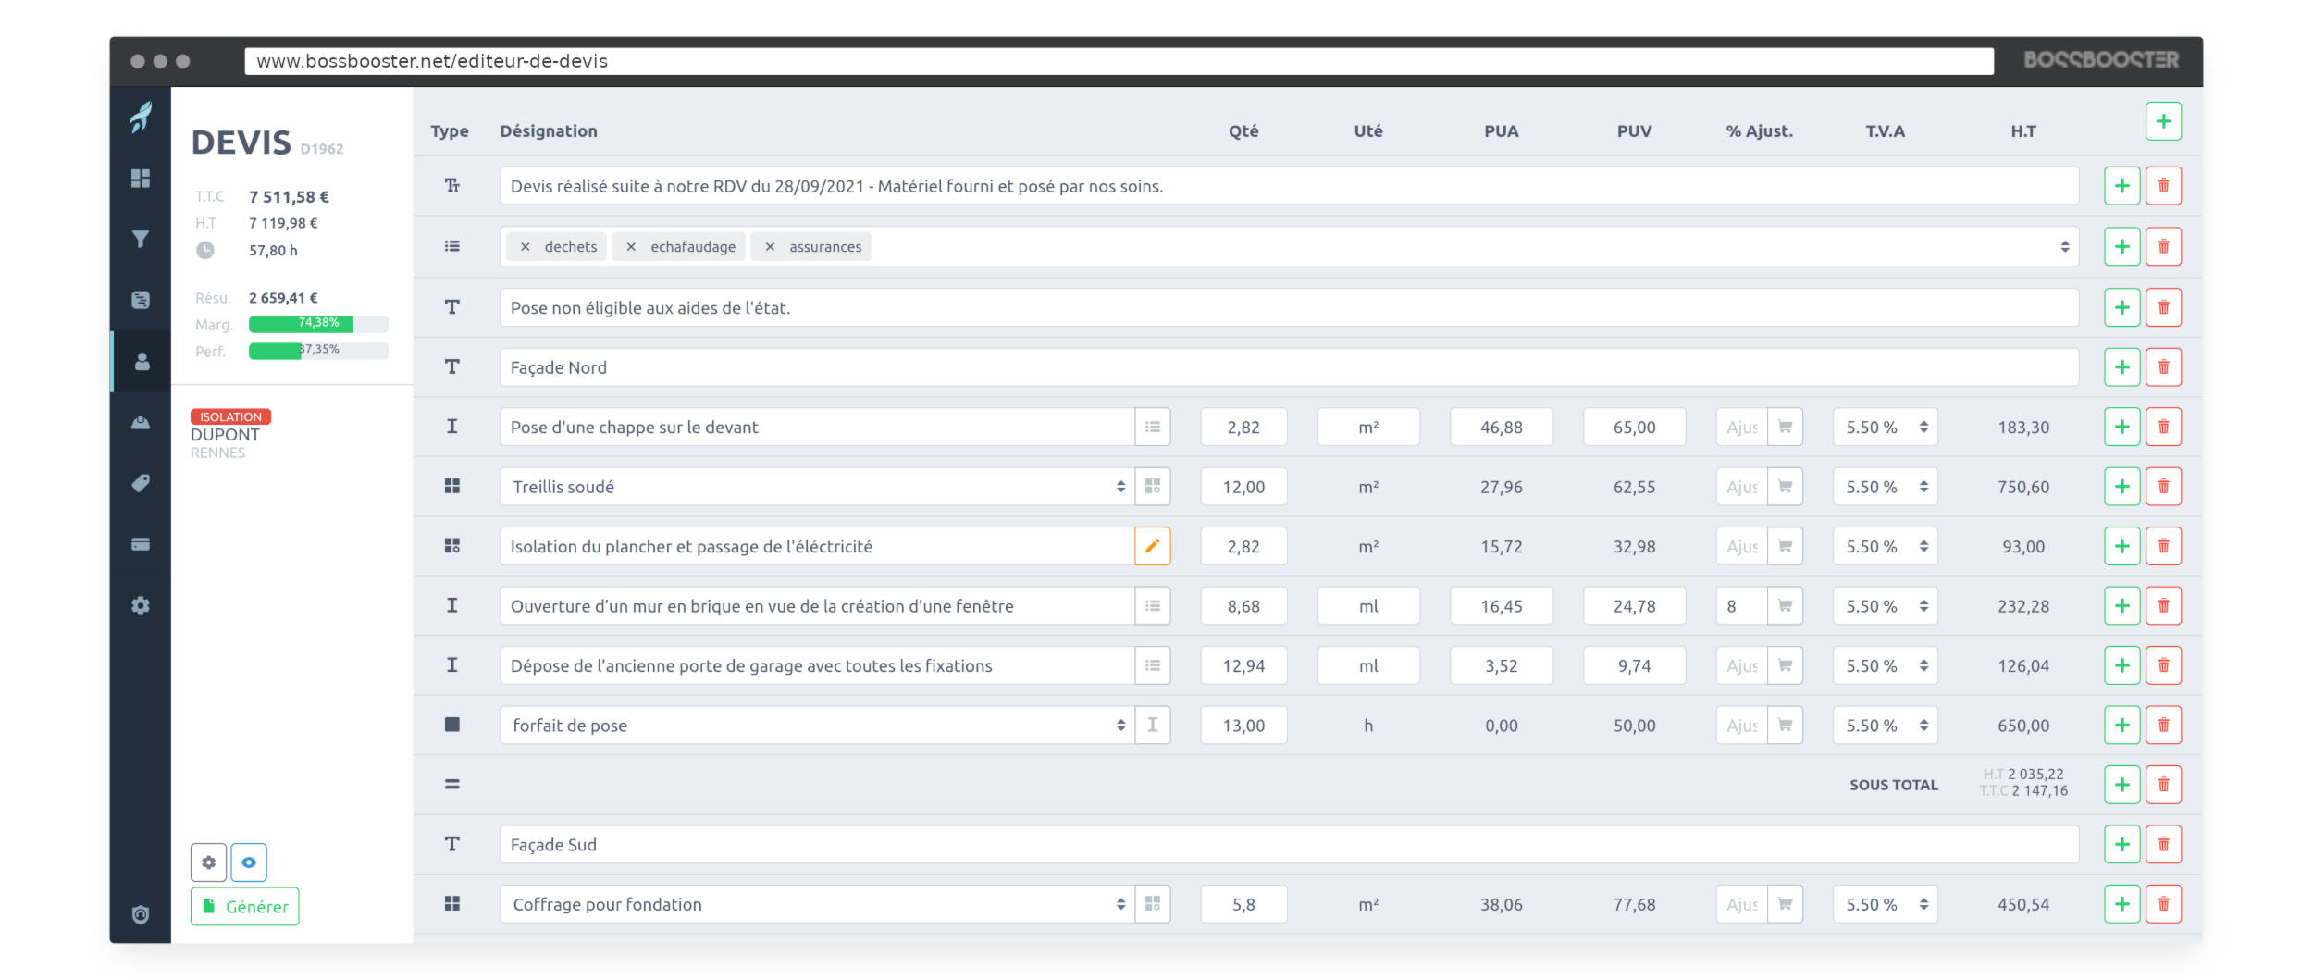Screen dimensions: 2313x980
Task: Click text cursor icon beside forfait de pose
Action: [x=1153, y=726]
